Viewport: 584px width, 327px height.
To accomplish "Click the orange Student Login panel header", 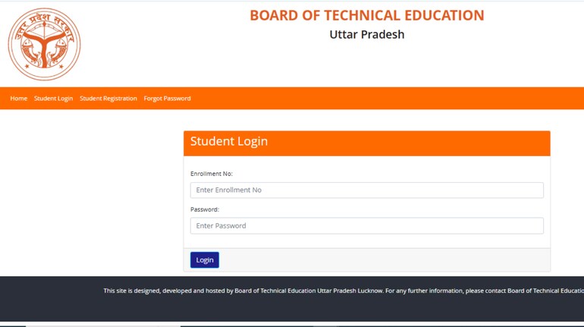I will click(366, 143).
